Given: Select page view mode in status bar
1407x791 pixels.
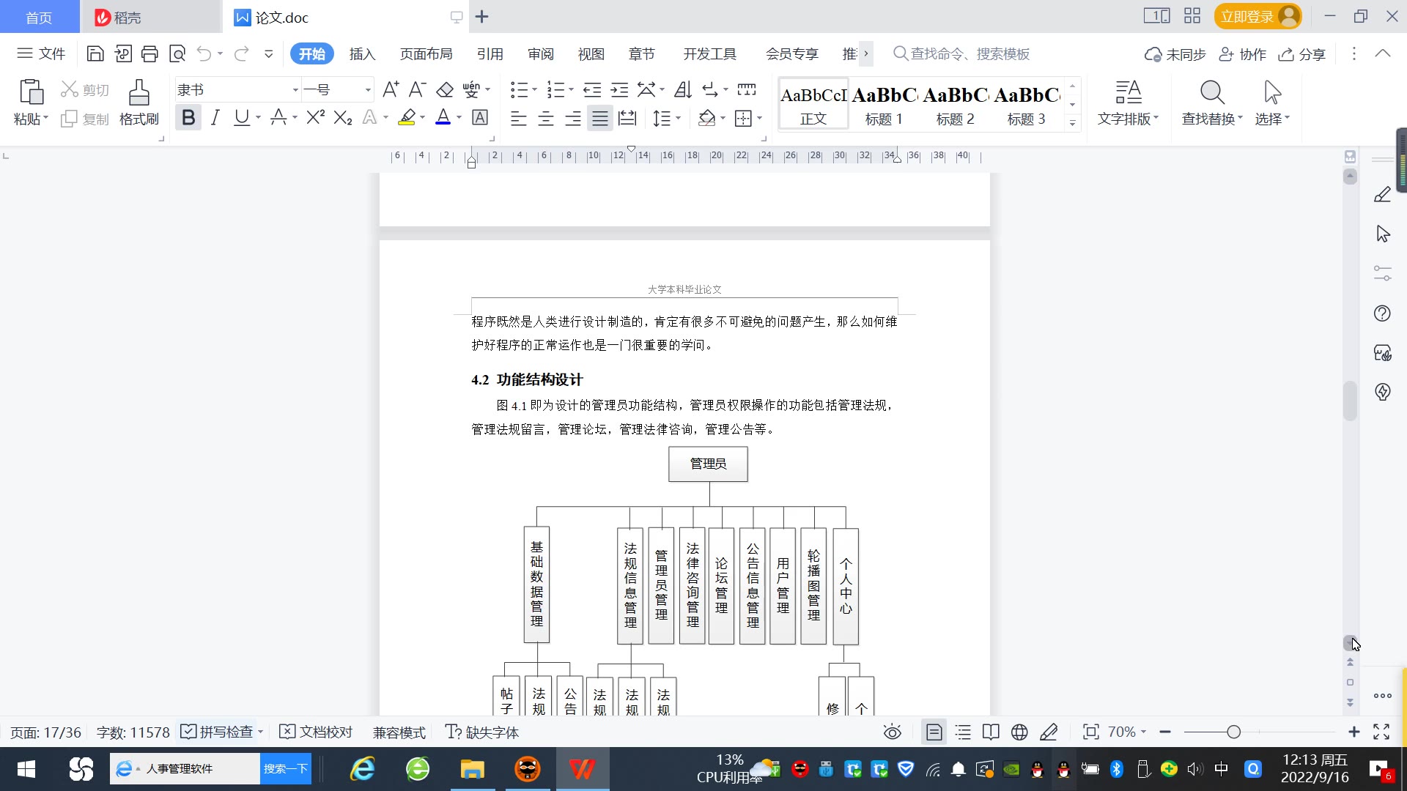Looking at the screenshot, I should pyautogui.click(x=934, y=732).
